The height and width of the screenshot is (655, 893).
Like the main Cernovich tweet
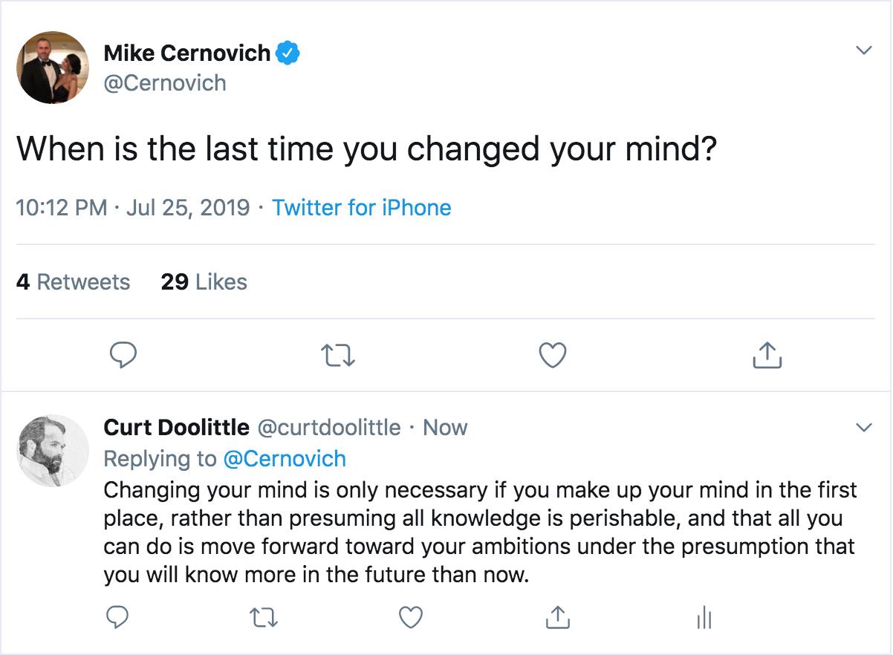[x=552, y=356]
